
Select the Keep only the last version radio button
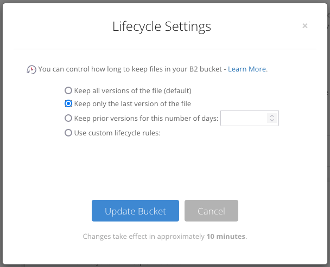point(68,103)
